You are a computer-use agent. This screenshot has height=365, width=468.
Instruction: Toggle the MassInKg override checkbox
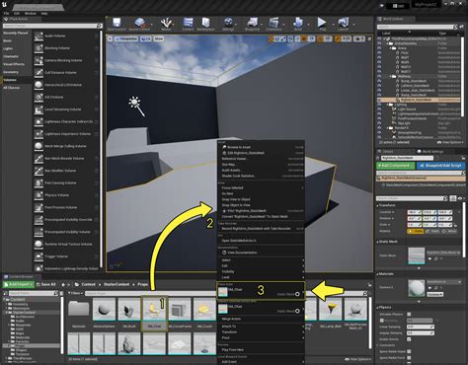[382, 321]
